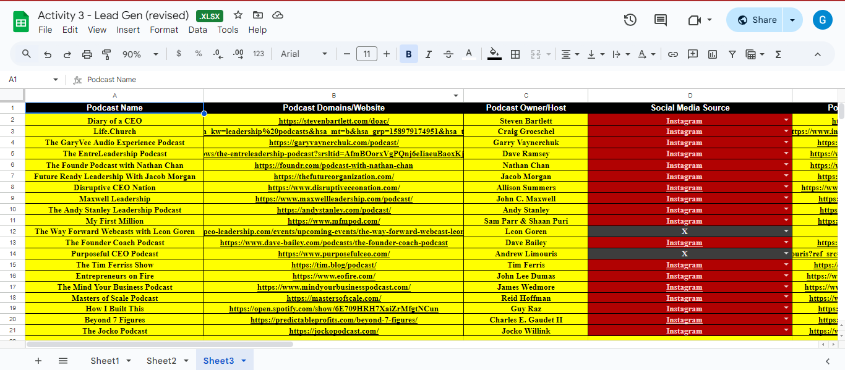Viewport: 845px width, 370px height.
Task: Click the Share button
Action: (755, 20)
